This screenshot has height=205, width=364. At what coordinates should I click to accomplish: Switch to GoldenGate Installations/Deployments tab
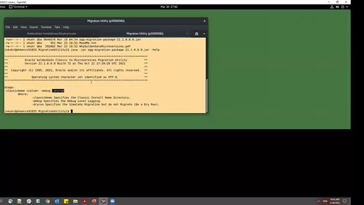click(52, 34)
